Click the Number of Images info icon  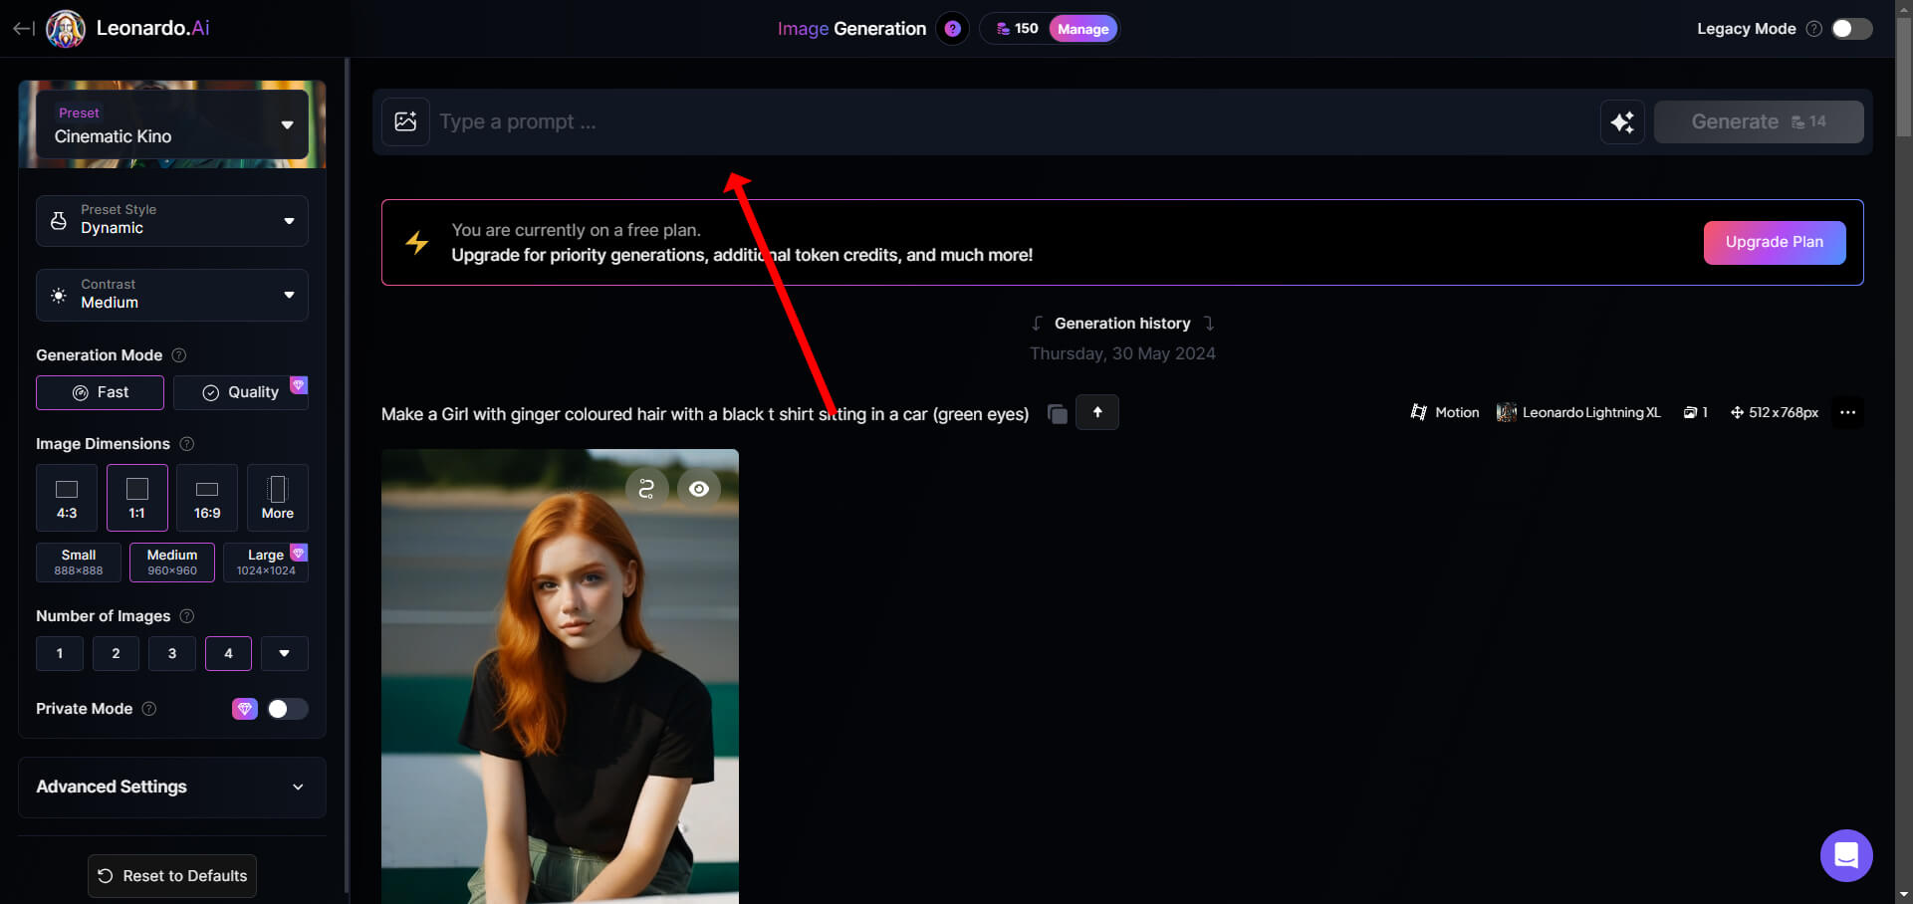pyautogui.click(x=186, y=616)
